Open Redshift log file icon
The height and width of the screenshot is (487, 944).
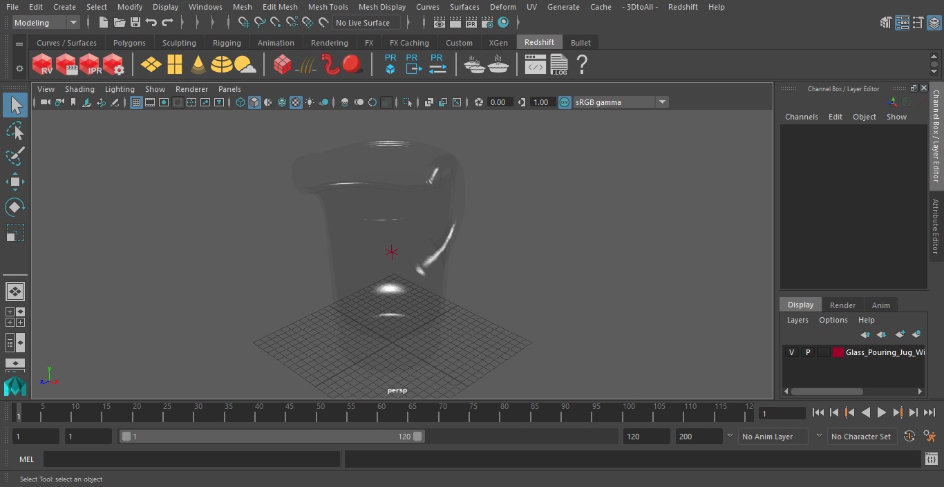(x=558, y=64)
